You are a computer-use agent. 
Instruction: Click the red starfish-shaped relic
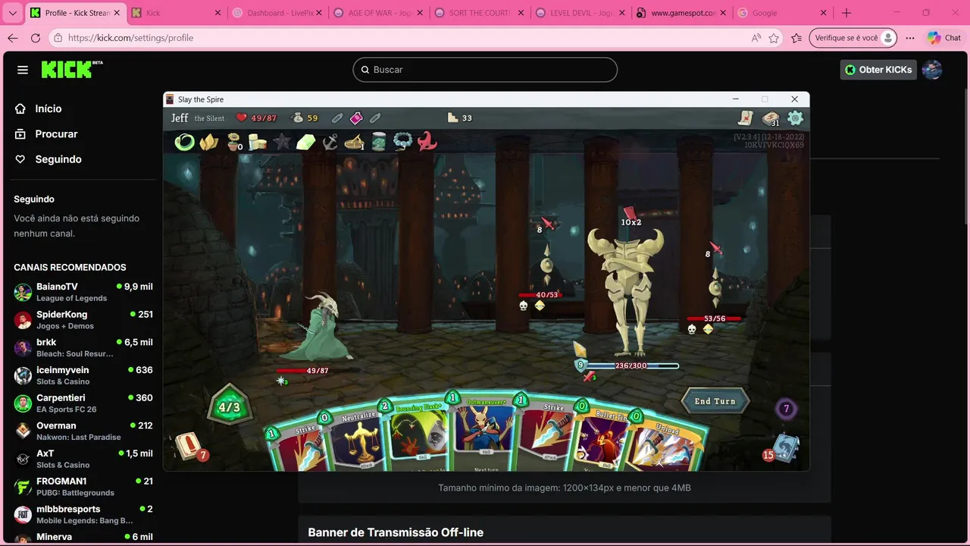[427, 142]
